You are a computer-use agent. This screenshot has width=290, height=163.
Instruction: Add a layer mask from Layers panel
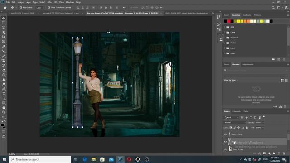coord(264,153)
